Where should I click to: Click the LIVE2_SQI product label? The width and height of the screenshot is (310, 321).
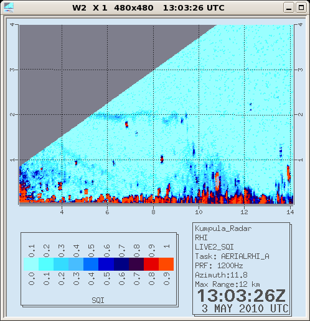click(214, 247)
